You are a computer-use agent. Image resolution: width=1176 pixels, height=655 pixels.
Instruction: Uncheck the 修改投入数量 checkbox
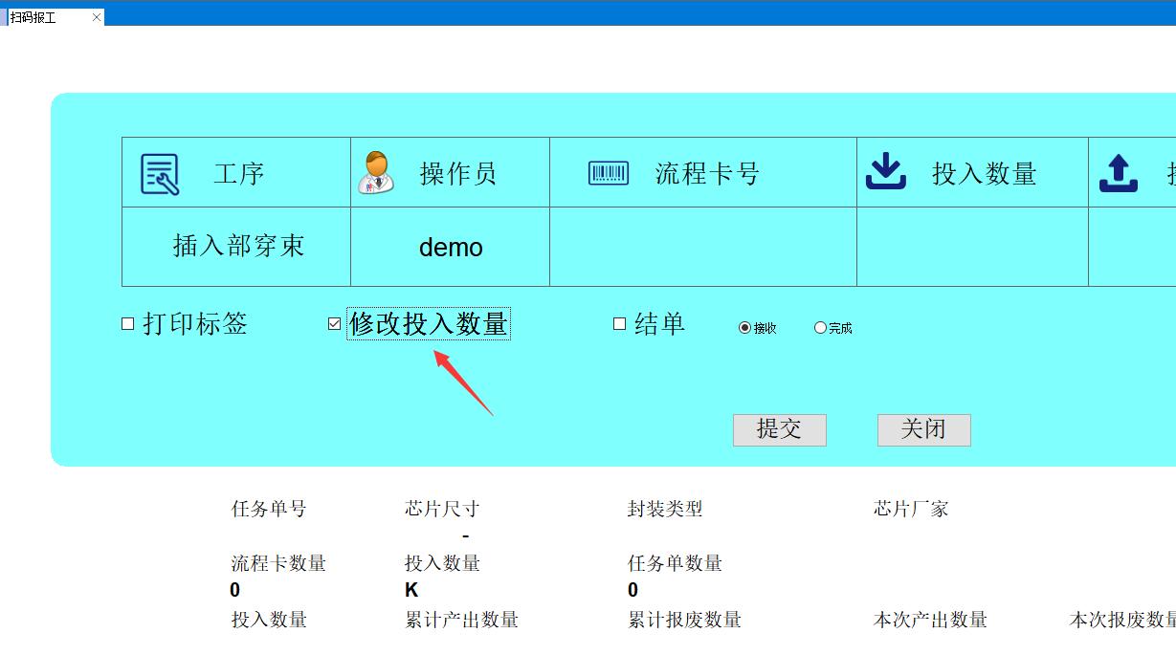pyautogui.click(x=334, y=324)
